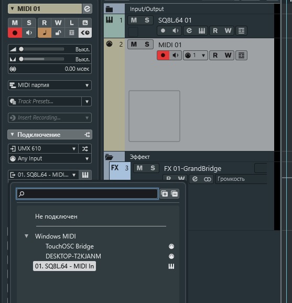
Task: Click MIDI port icon next to DESKTOP-T2KJANM
Action: pyautogui.click(x=171, y=256)
